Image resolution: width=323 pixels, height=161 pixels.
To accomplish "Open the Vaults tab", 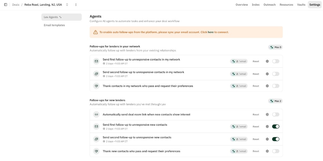I will pos(301,4).
